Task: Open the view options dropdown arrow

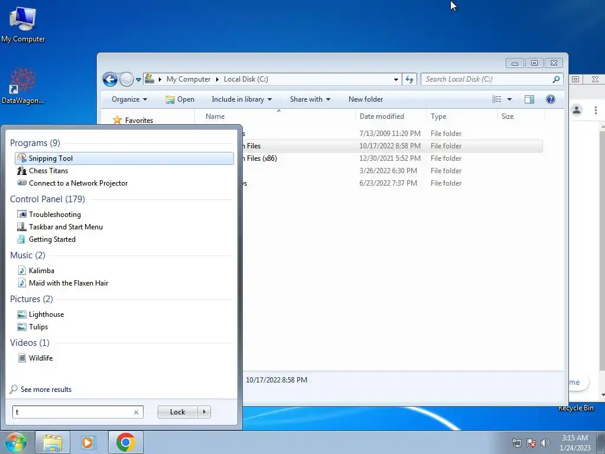Action: pyautogui.click(x=509, y=99)
